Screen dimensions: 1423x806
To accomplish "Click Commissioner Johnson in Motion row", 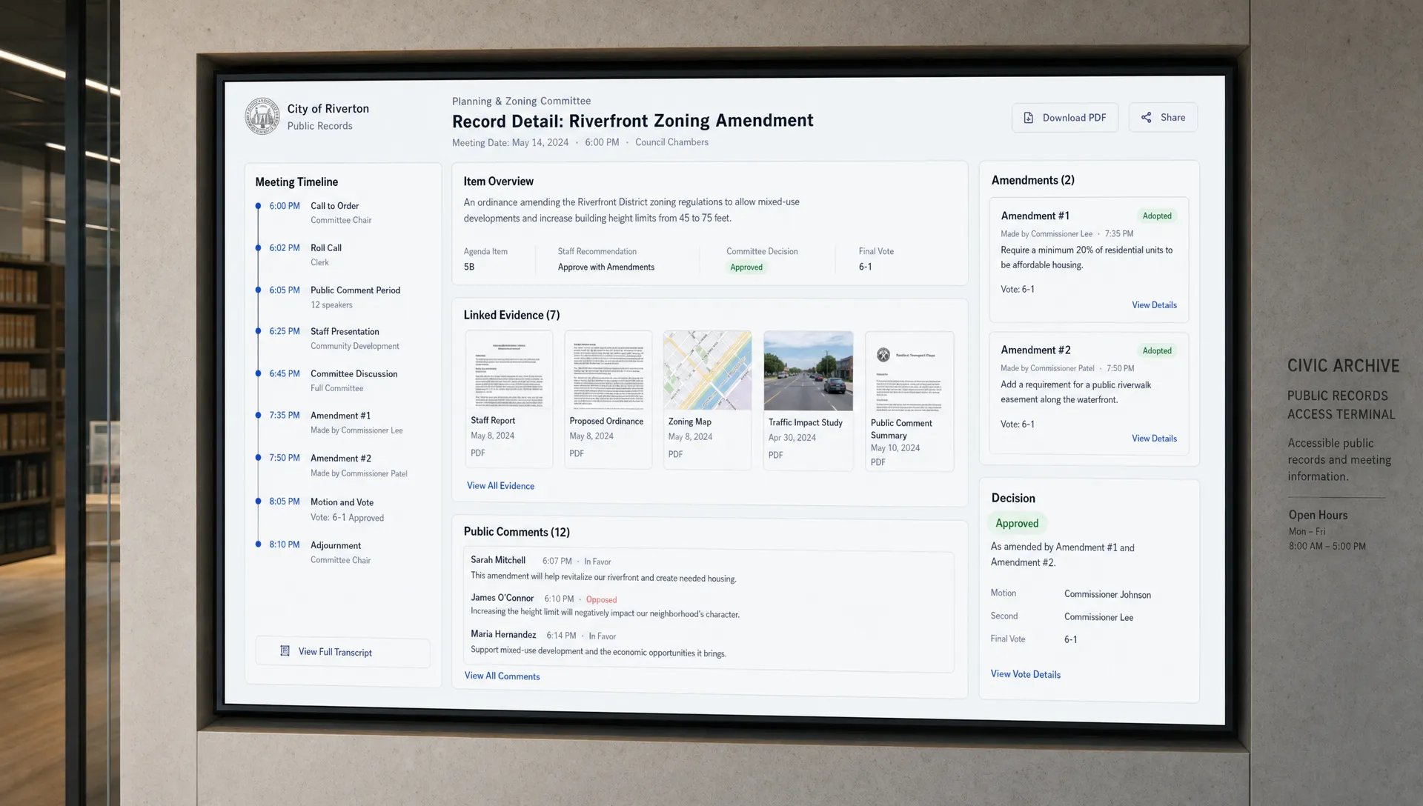I will 1107,595.
